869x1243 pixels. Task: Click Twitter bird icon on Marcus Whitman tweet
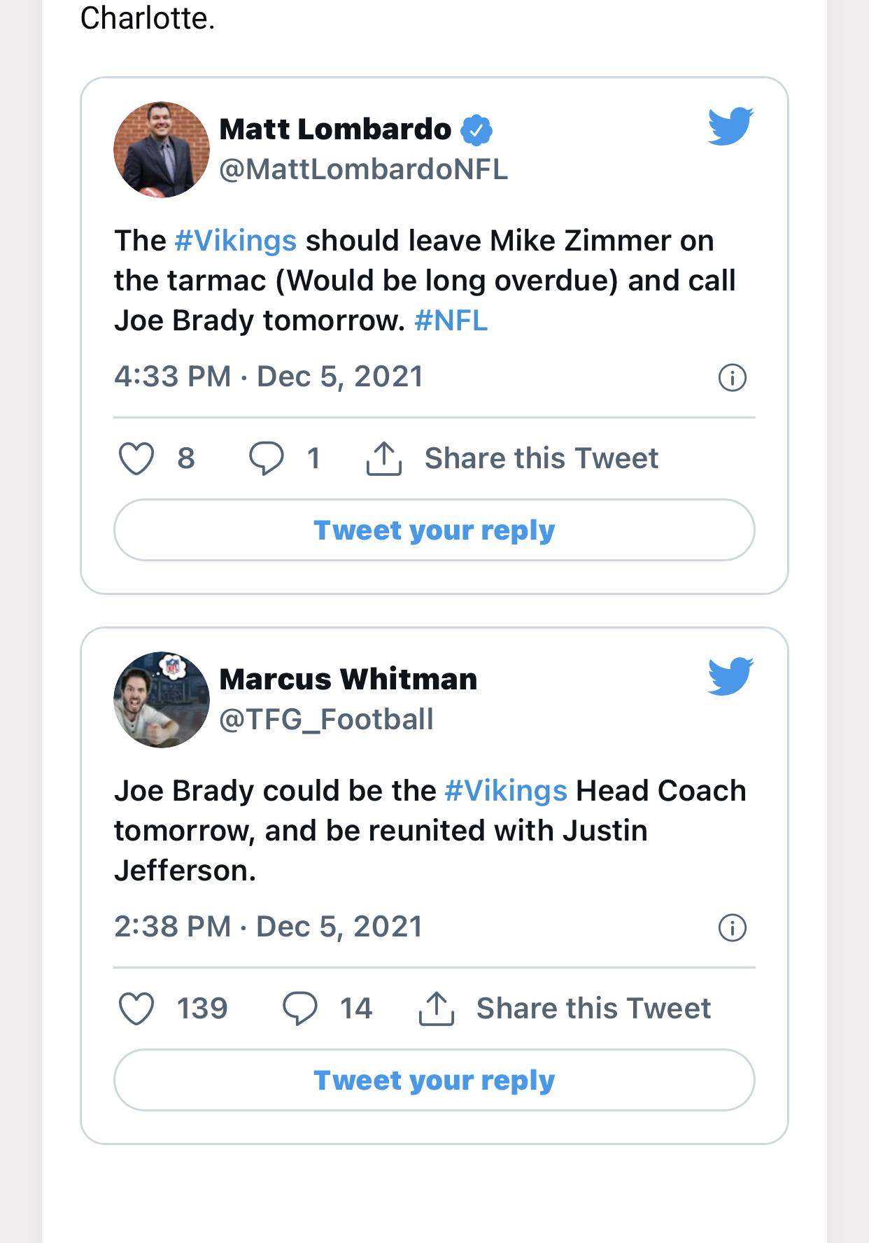coord(730,677)
